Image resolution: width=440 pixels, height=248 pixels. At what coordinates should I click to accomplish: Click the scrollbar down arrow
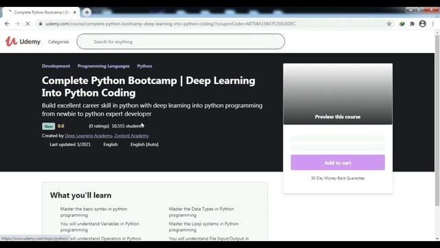pyautogui.click(x=437, y=239)
